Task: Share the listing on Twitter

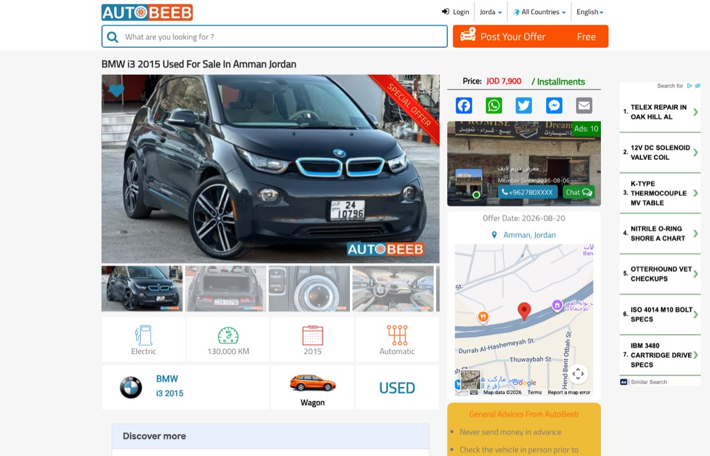Action: (524, 105)
